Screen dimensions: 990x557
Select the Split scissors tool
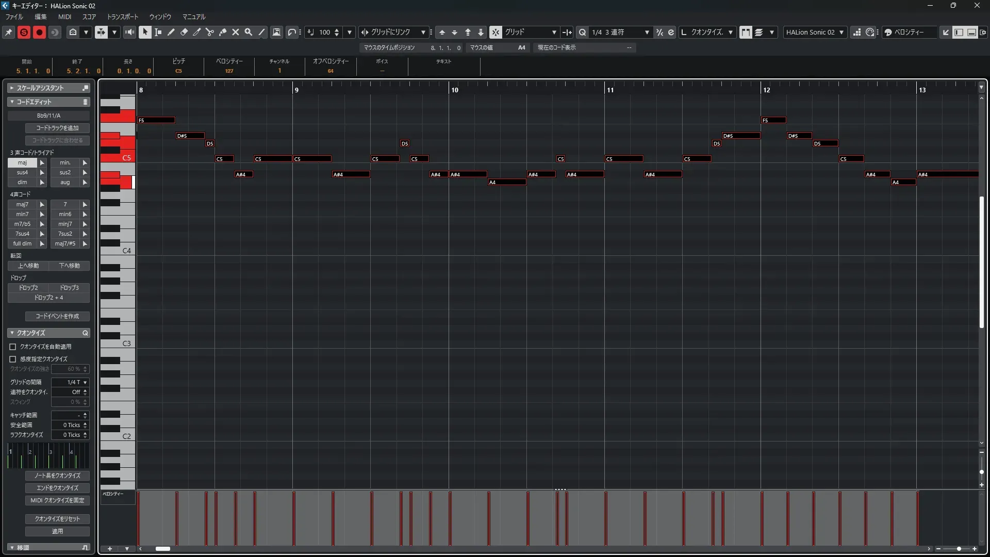point(210,32)
